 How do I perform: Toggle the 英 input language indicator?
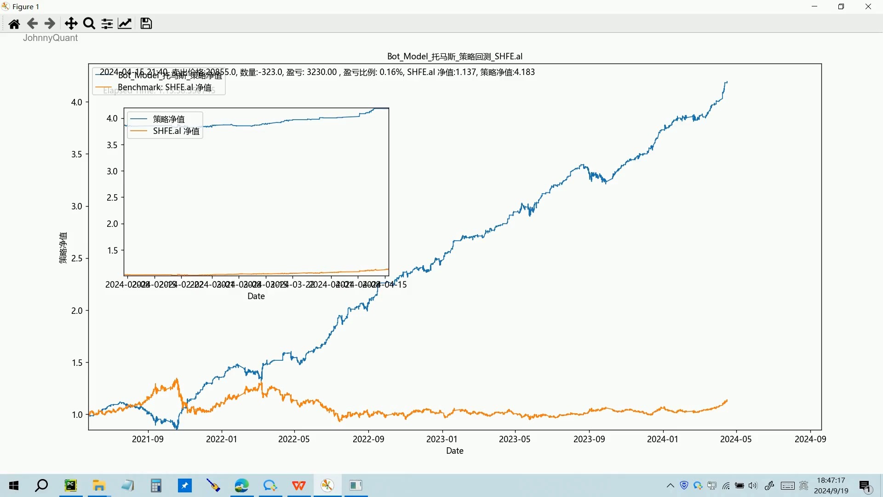pyautogui.click(x=804, y=485)
